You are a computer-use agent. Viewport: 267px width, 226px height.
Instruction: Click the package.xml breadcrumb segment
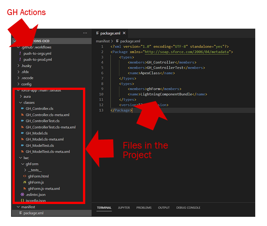130,41
